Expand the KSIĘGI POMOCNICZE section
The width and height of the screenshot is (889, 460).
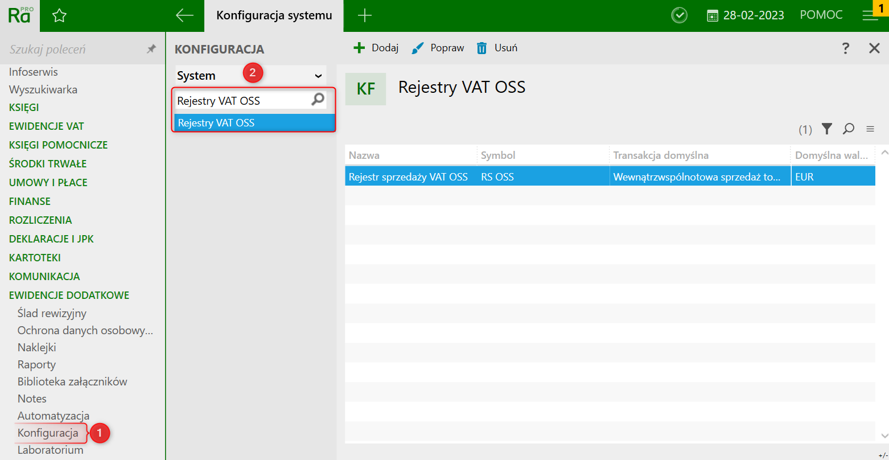point(59,145)
